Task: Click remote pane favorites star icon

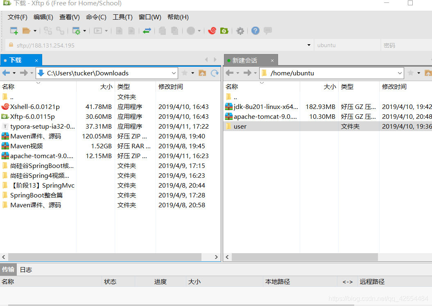Action: tap(411, 73)
